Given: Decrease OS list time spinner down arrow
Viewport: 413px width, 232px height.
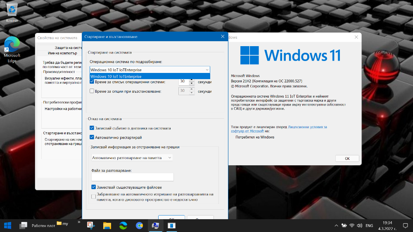Looking at the screenshot, I should (192, 84).
